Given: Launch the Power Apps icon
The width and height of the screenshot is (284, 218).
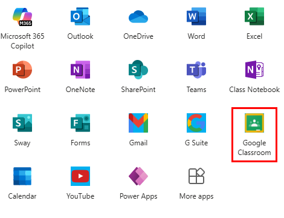Looking at the screenshot, I should 138,176.
